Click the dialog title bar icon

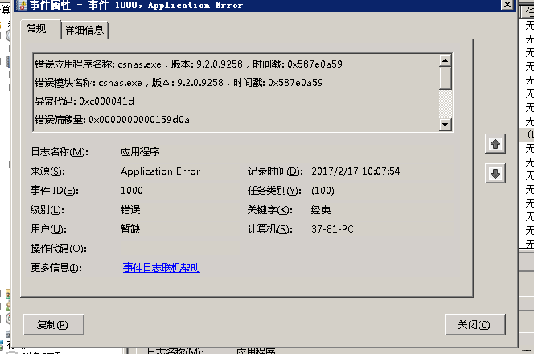point(23,5)
